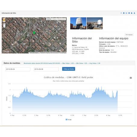This screenshot has width=137, height=137.
Task: Click the 'Número de serie equipo' line
Action: click(x=111, y=42)
